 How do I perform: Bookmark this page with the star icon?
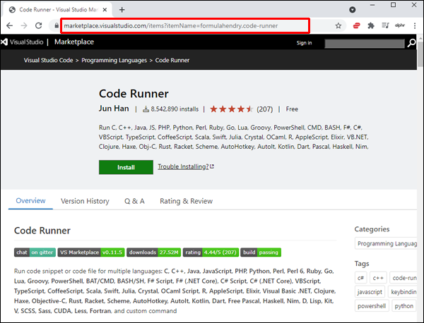click(338, 25)
